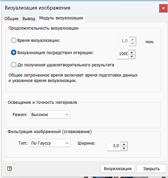Open the Режим dropdown set to Высокое
The height and width of the screenshot is (178, 168).
50,114
